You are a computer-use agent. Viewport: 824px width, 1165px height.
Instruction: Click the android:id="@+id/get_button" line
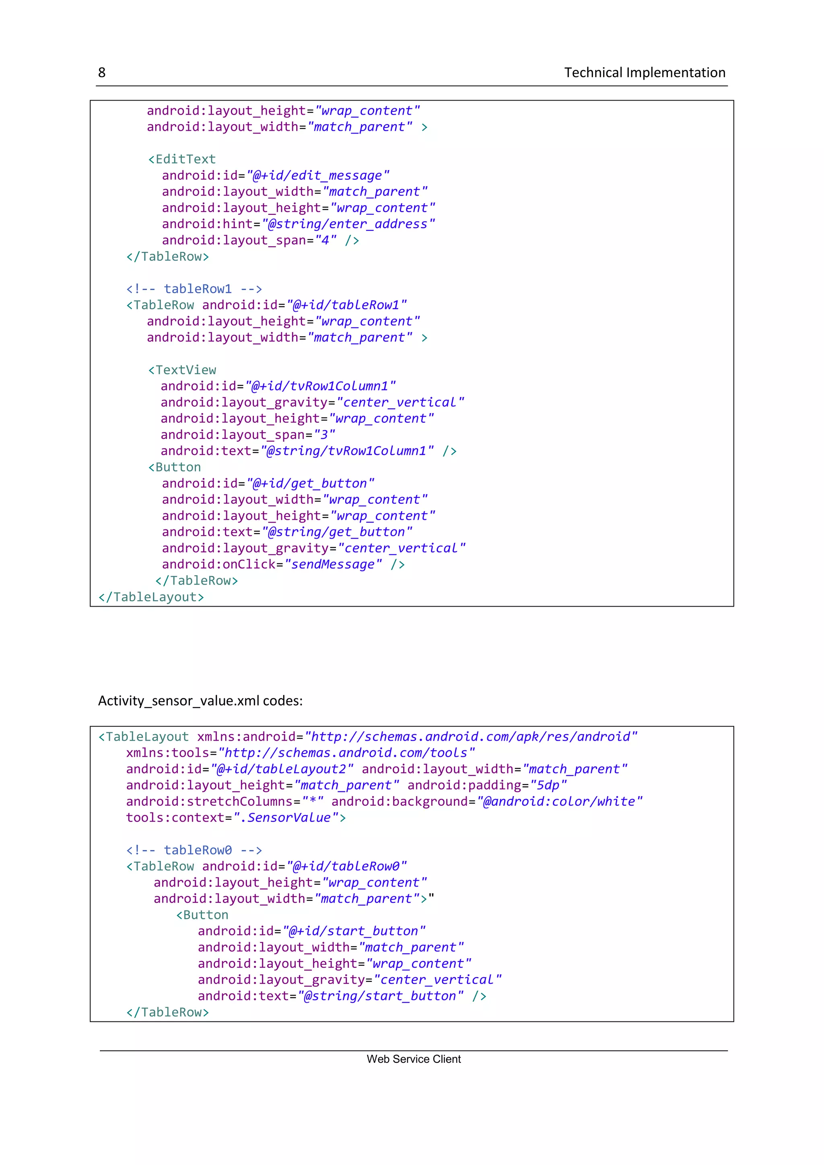pos(268,484)
